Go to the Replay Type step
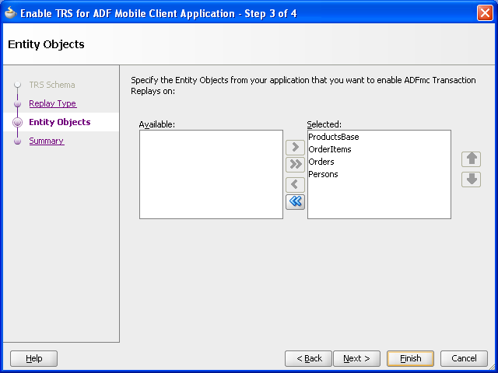498x373 pixels. (53, 103)
